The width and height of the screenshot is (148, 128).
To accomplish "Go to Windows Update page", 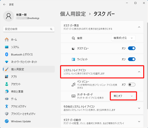I will 29,121.
